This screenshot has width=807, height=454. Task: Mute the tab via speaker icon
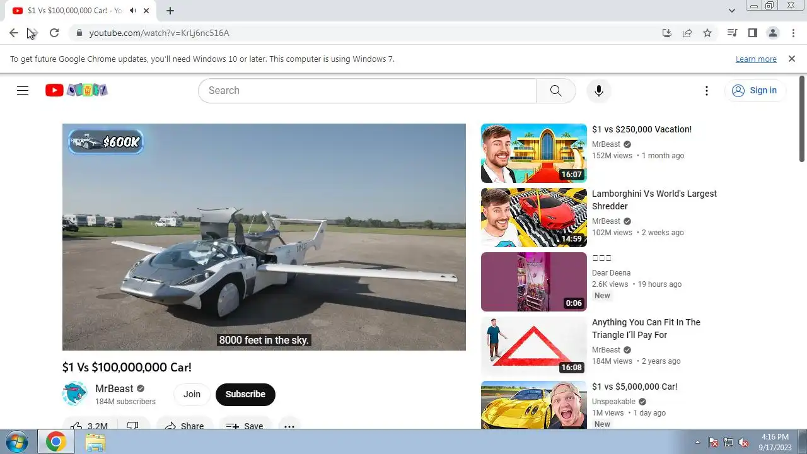132,11
